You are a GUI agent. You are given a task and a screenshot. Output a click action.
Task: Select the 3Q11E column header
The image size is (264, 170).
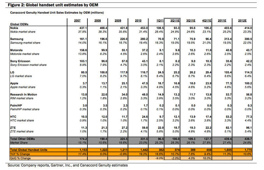click(191, 21)
